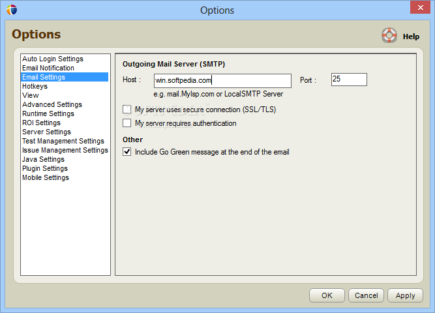Close the Options dialog window
Image resolution: width=435 pixels, height=313 pixels.
[x=420, y=7]
